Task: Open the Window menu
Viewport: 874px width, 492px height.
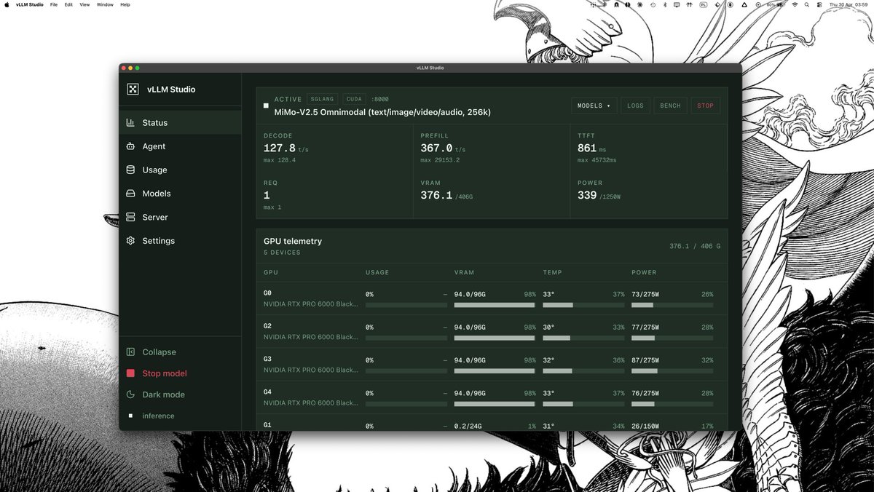Action: point(105,4)
